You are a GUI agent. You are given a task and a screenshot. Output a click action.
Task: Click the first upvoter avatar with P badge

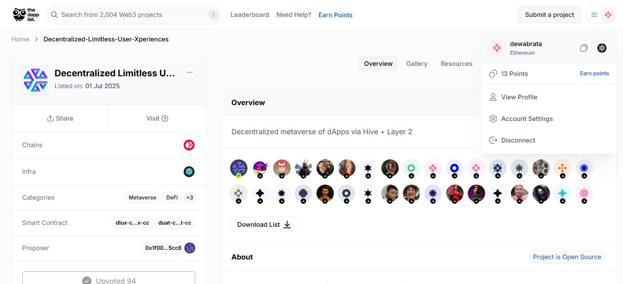point(238,168)
